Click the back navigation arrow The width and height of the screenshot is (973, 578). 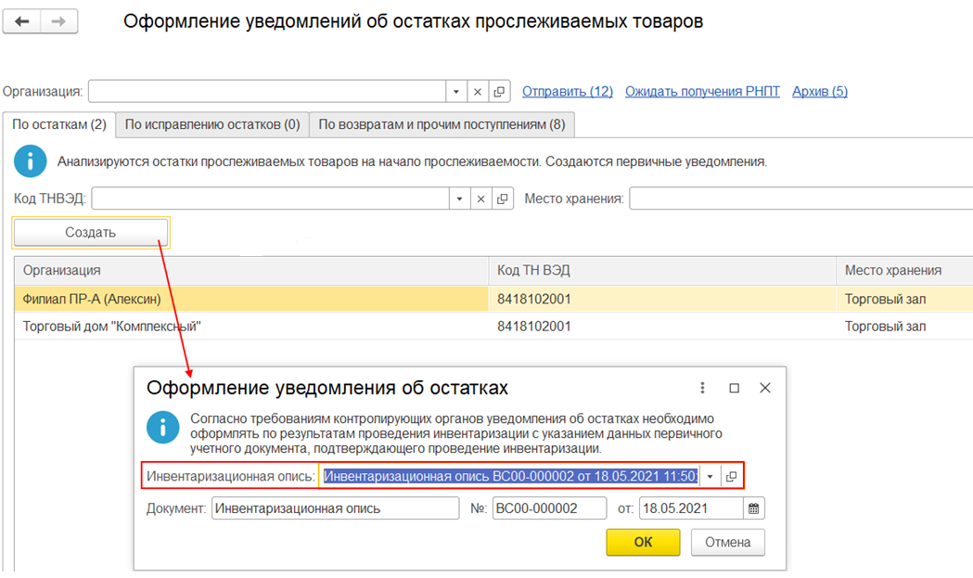[x=22, y=21]
